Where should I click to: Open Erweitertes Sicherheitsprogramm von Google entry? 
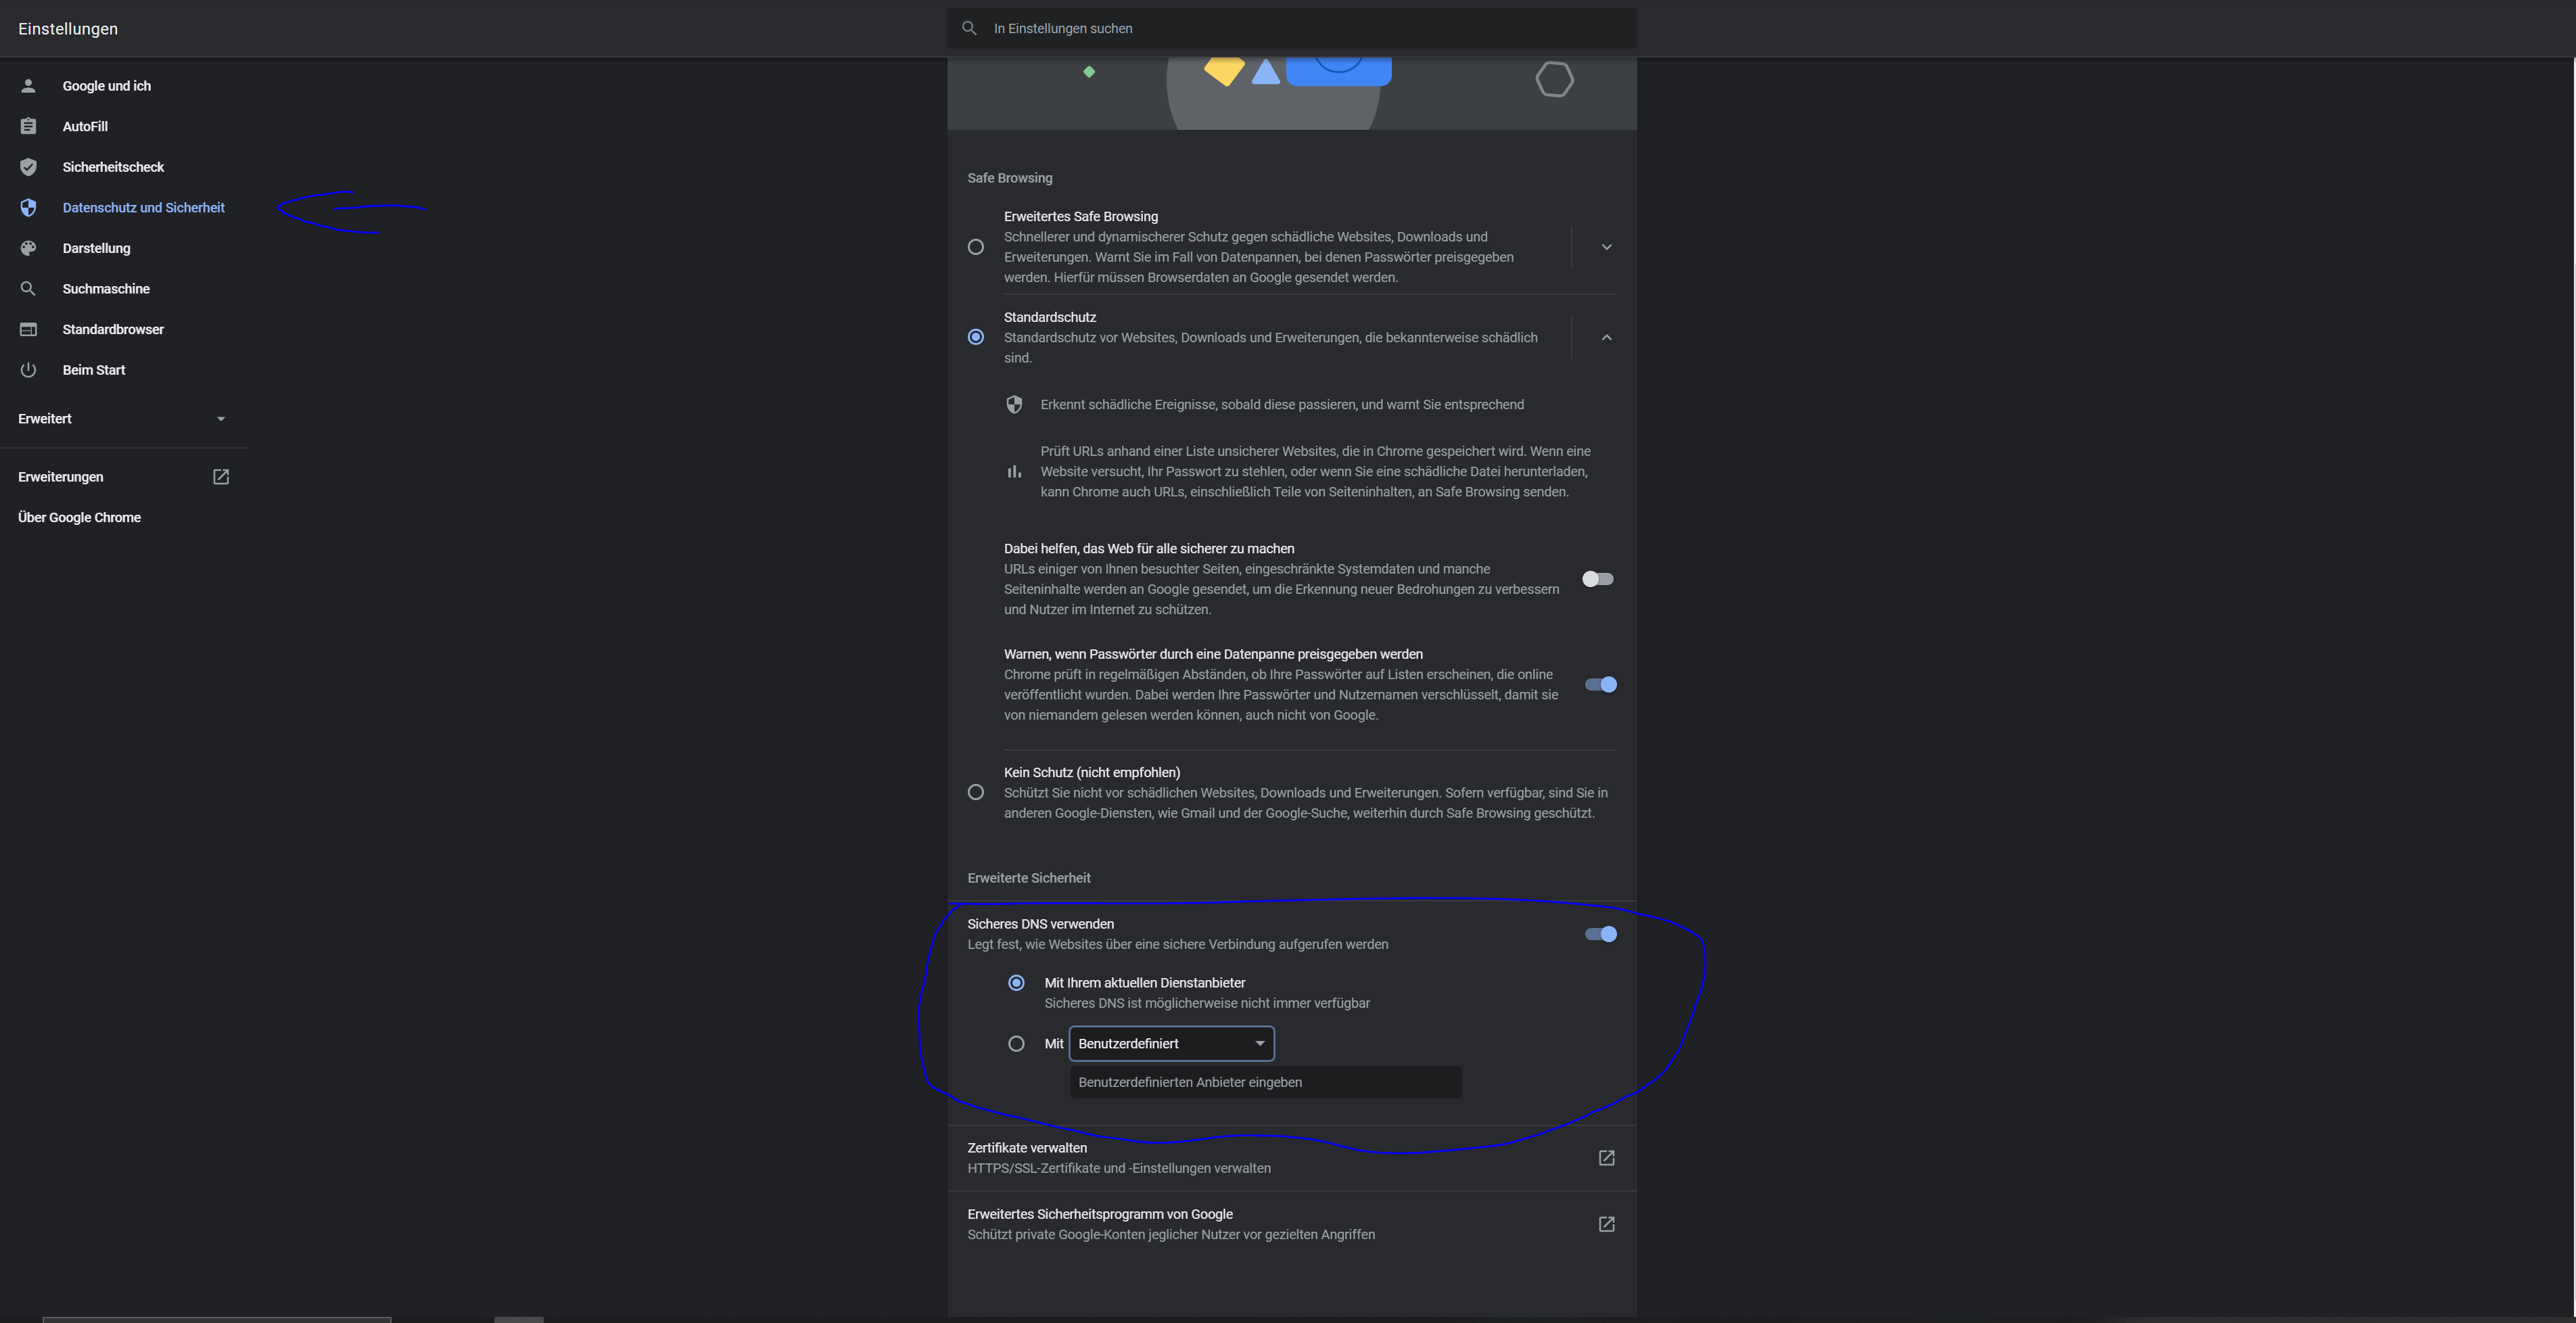[x=1291, y=1224]
